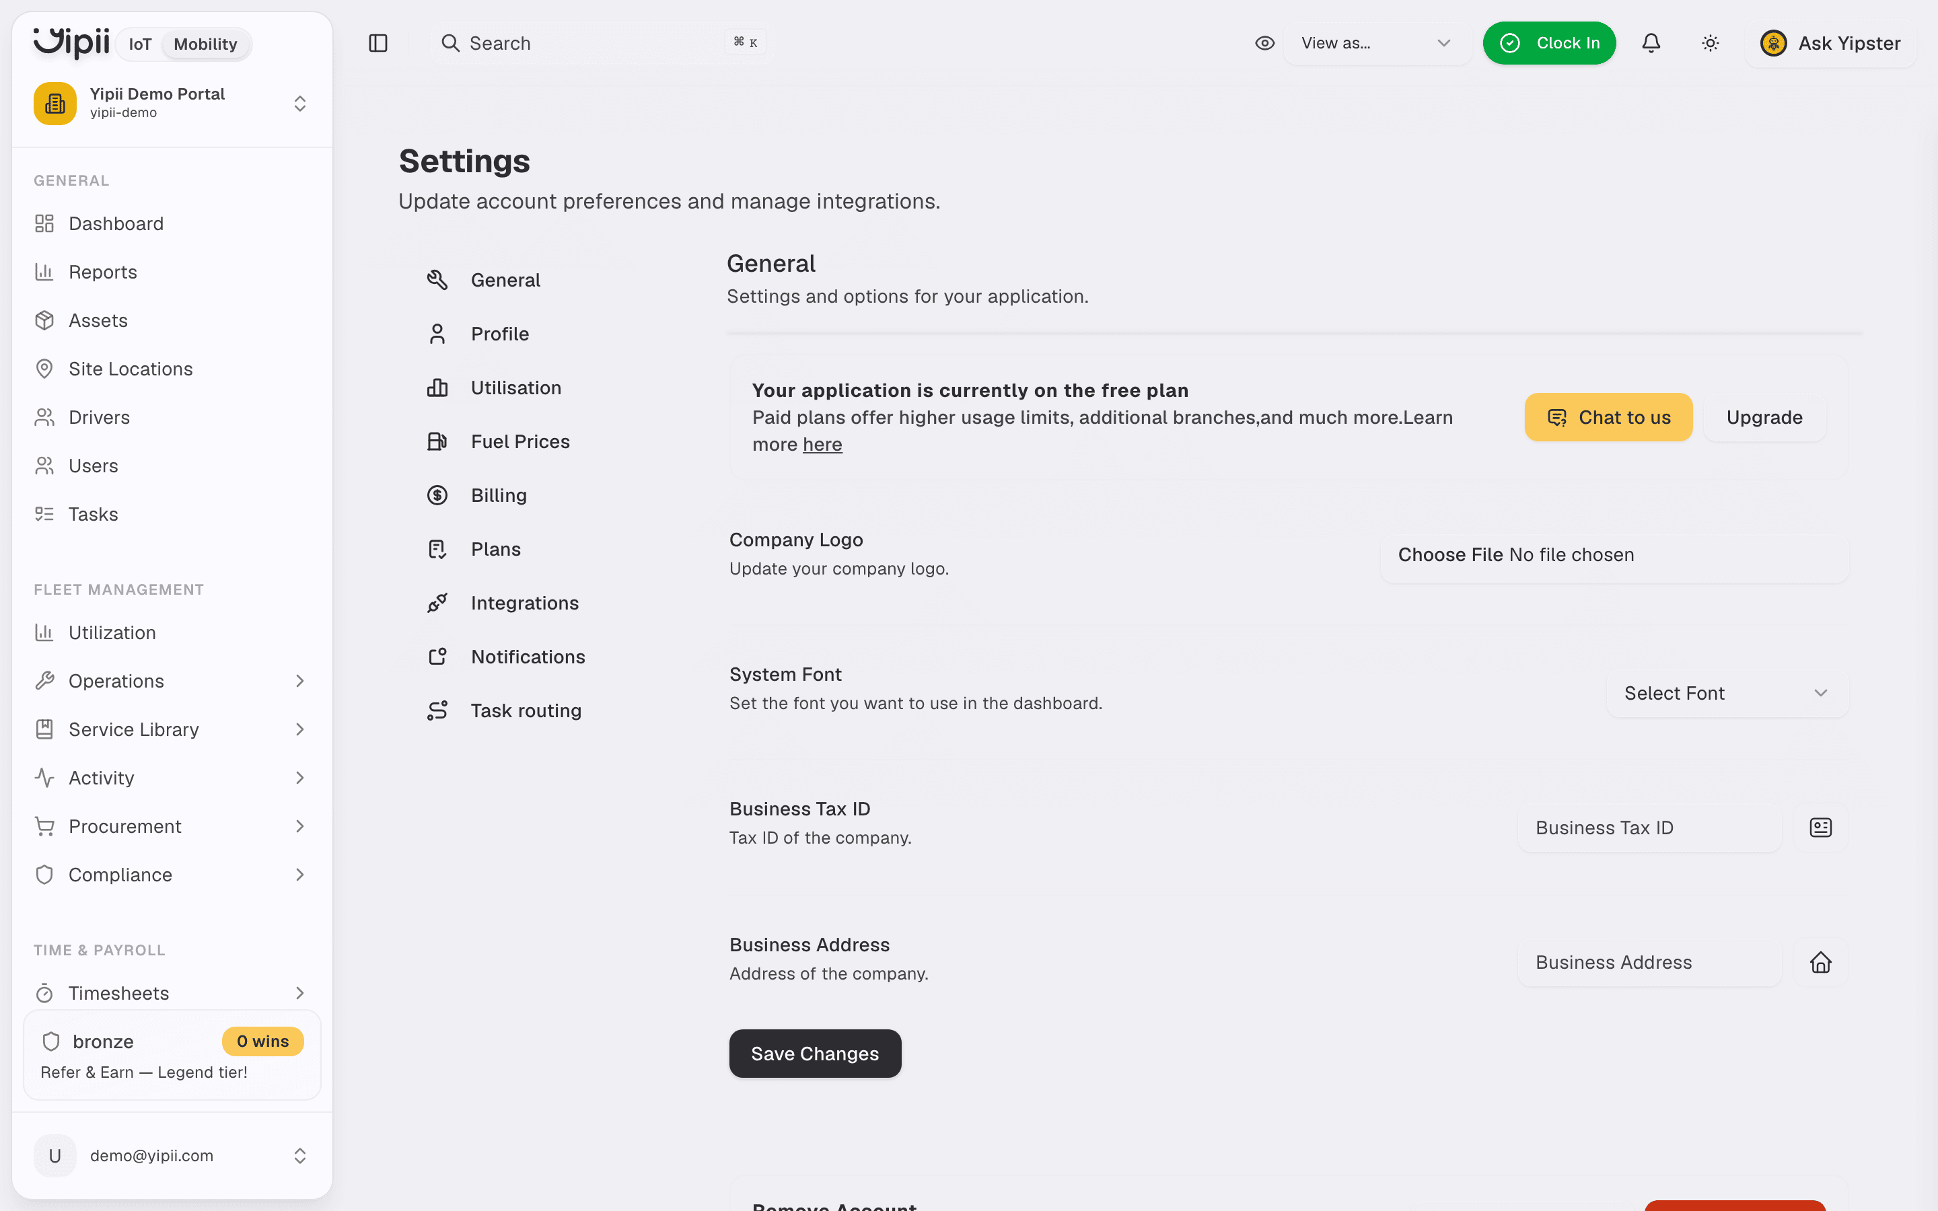Select the Notifications settings tab
Screen dimensions: 1938x1211
pyautogui.click(x=528, y=657)
